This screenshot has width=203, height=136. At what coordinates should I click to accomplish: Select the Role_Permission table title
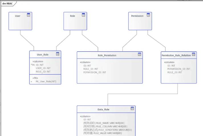pyautogui.click(x=107, y=55)
